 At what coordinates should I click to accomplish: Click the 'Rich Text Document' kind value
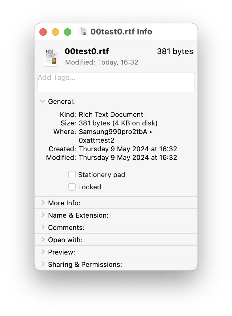click(111, 115)
